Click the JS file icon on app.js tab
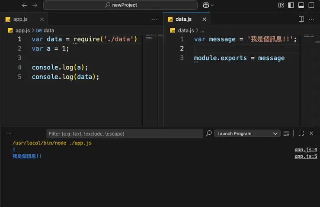Screen dimensions: 320x207 (8, 19)
